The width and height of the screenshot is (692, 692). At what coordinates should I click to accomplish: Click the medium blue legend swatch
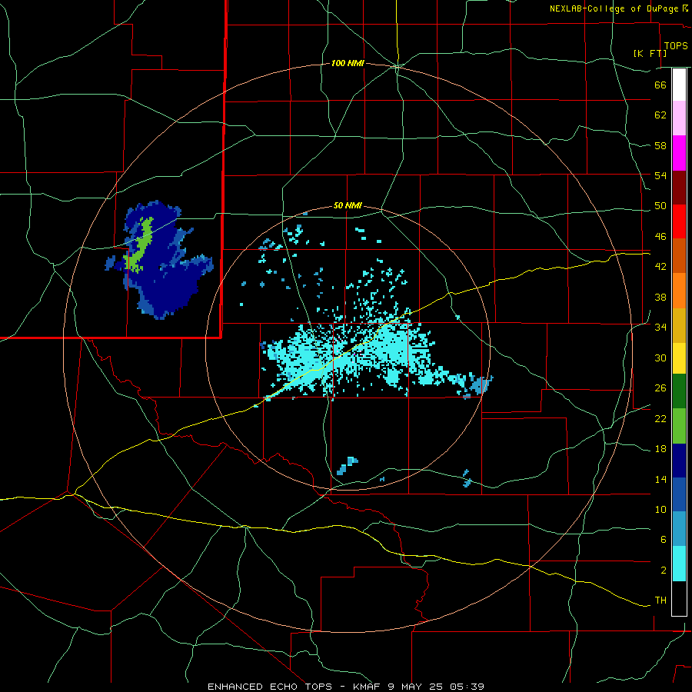click(679, 494)
